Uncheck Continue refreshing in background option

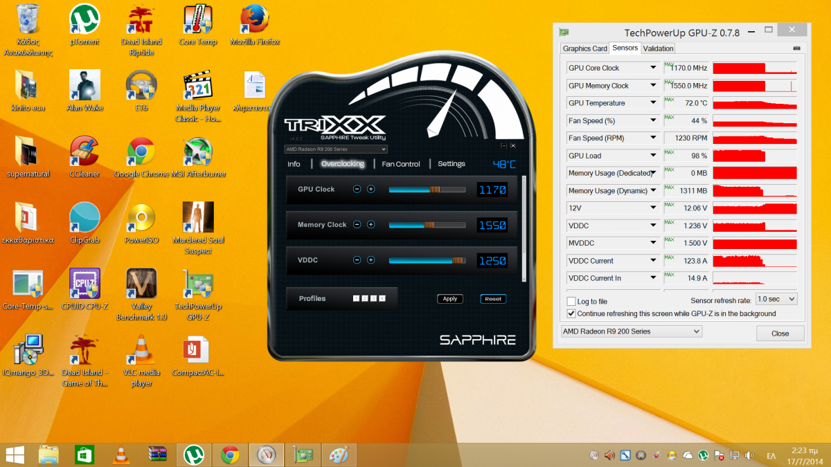[571, 313]
